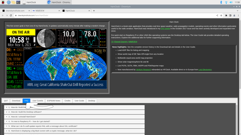Expand FAQ 3 about uninstalling HamClock
Image resolution: width=241 pixels, height=135 pixels.
tap(74, 117)
